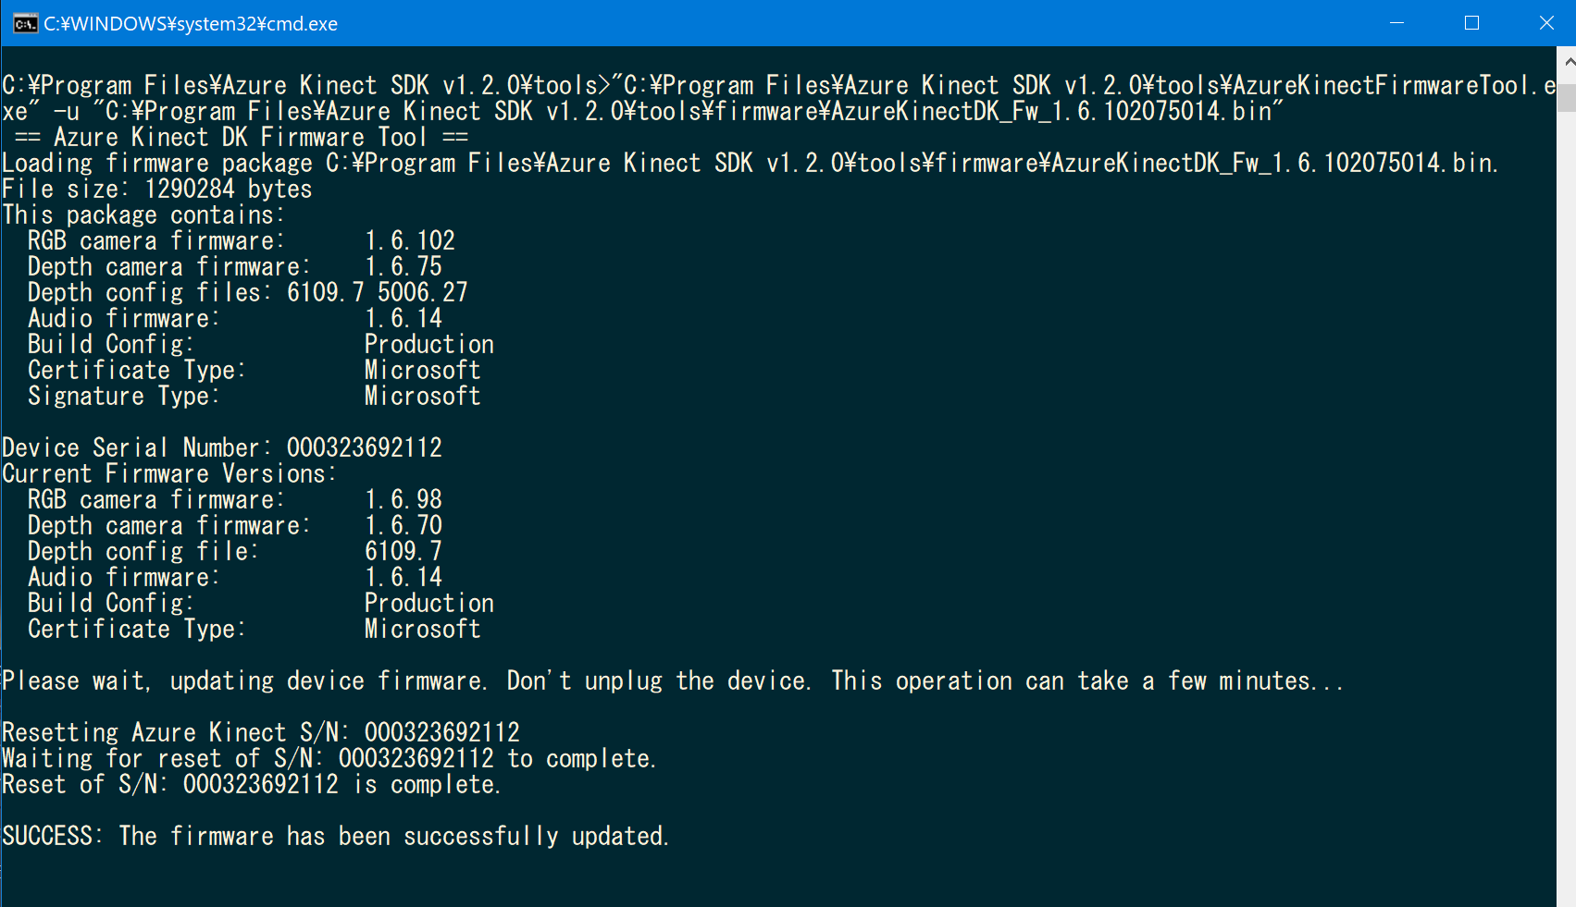
Task: Click the 'Please wait, updating device firmware' line
Action: click(672, 681)
